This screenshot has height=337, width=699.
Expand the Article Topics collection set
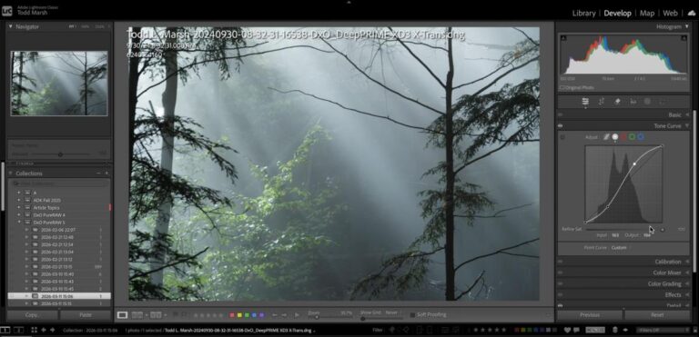19,207
